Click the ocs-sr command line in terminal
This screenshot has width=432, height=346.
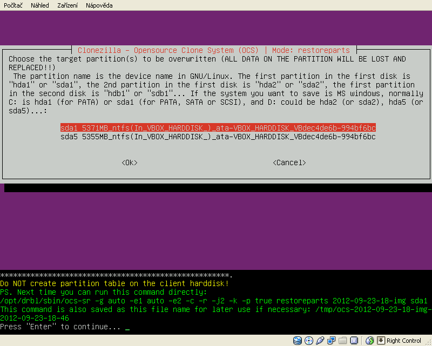click(213, 301)
